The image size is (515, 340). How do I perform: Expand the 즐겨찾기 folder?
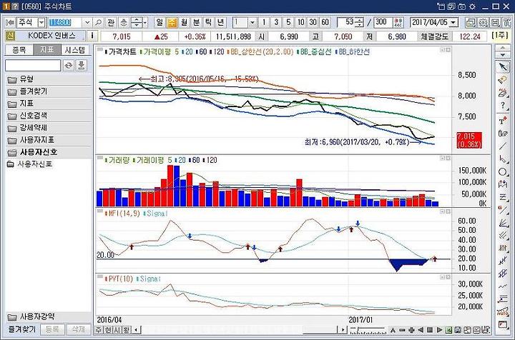click(x=49, y=91)
